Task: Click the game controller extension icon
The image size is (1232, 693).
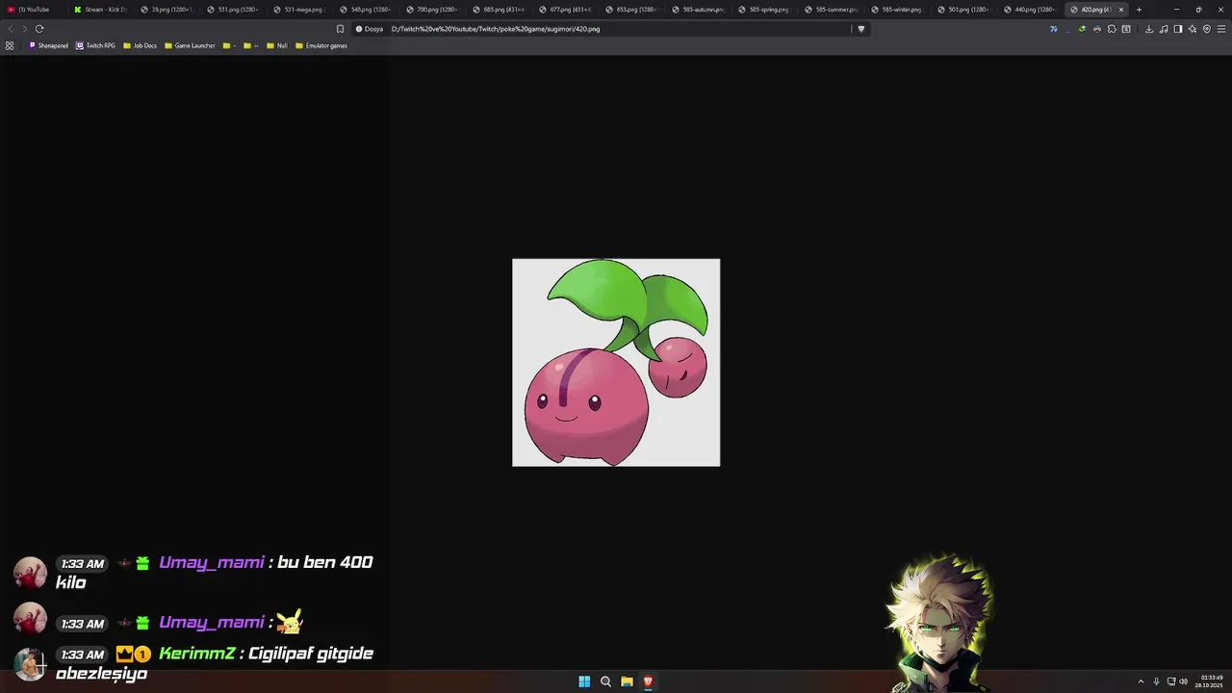Action: tap(1097, 29)
